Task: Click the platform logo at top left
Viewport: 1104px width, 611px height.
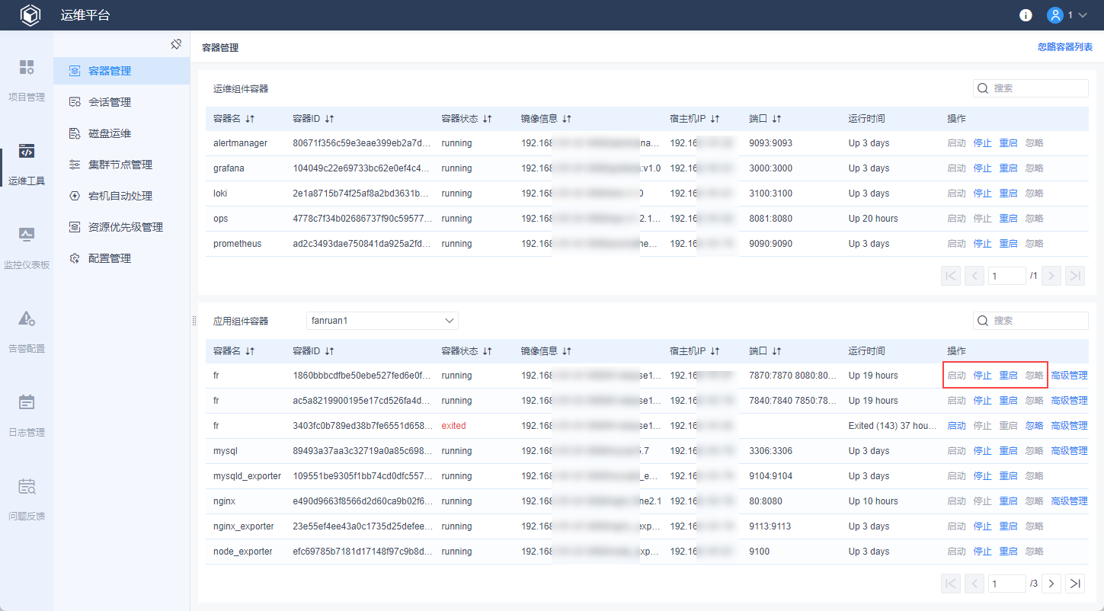Action: [x=30, y=15]
